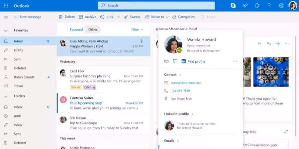This screenshot has height=149, width=299.
Task: Click the Cecil Folk sender avatar
Action: [63, 73]
